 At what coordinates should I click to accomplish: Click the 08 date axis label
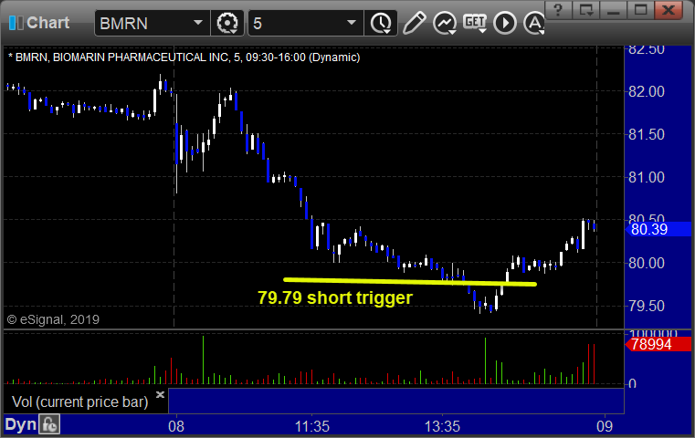(176, 426)
